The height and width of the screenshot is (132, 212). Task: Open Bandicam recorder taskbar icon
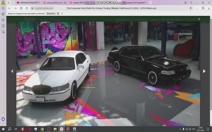click(x=49, y=129)
